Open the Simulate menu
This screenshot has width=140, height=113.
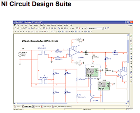pos(36,25)
